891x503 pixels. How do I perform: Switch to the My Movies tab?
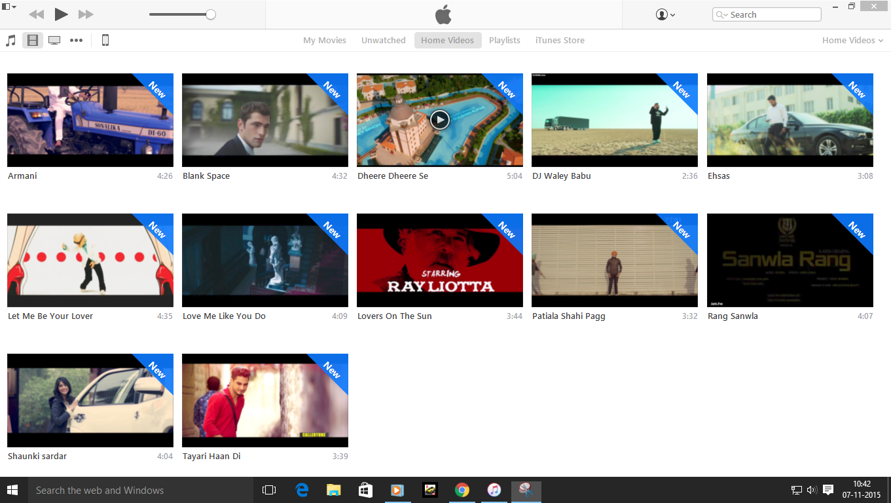pos(325,41)
